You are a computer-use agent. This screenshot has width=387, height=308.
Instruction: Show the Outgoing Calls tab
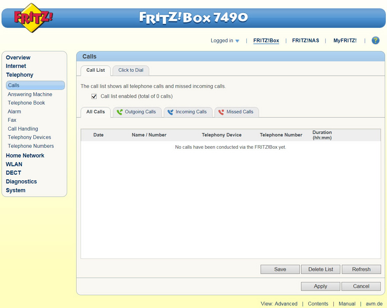click(x=137, y=112)
